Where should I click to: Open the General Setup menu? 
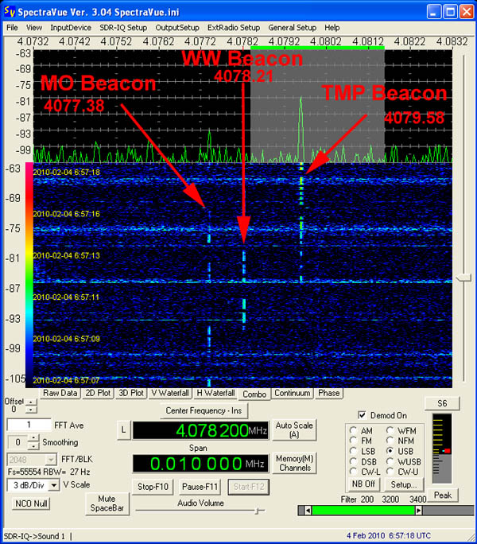292,27
